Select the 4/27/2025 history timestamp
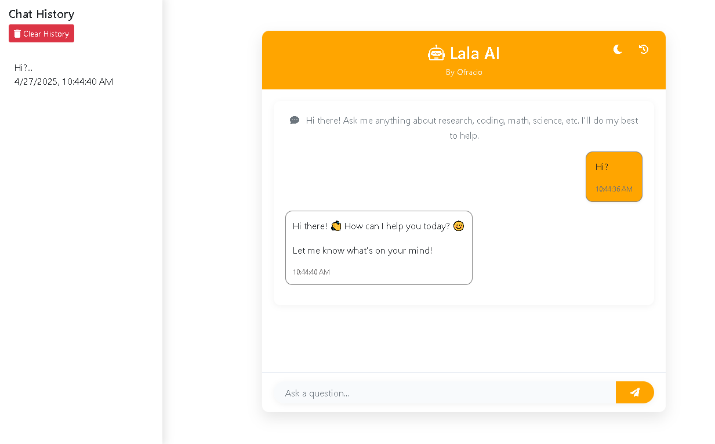 click(64, 81)
